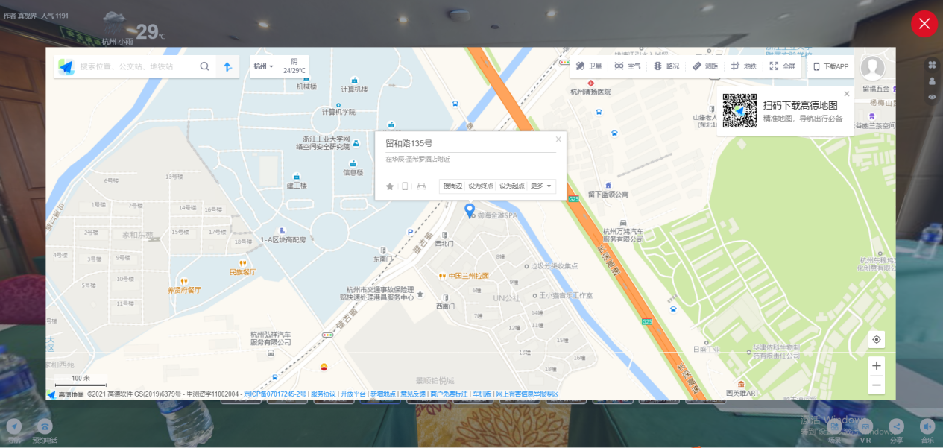Zoom out with the minus button
Screen dimensions: 943x448
pyautogui.click(x=877, y=385)
